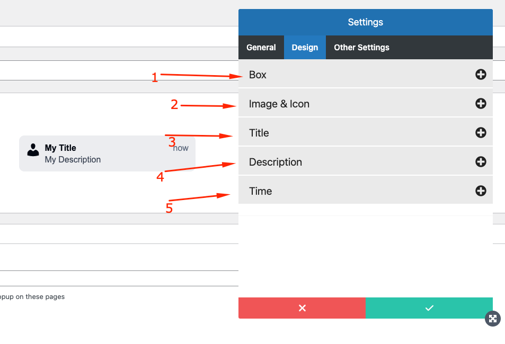The width and height of the screenshot is (505, 344).
Task: Cancel settings with the red X button
Action: click(302, 308)
